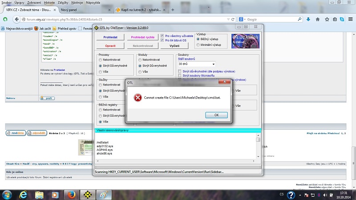Screen dimensions: 356x200
Task: Click the nové téma forum button
Action: (x=16, y=133)
